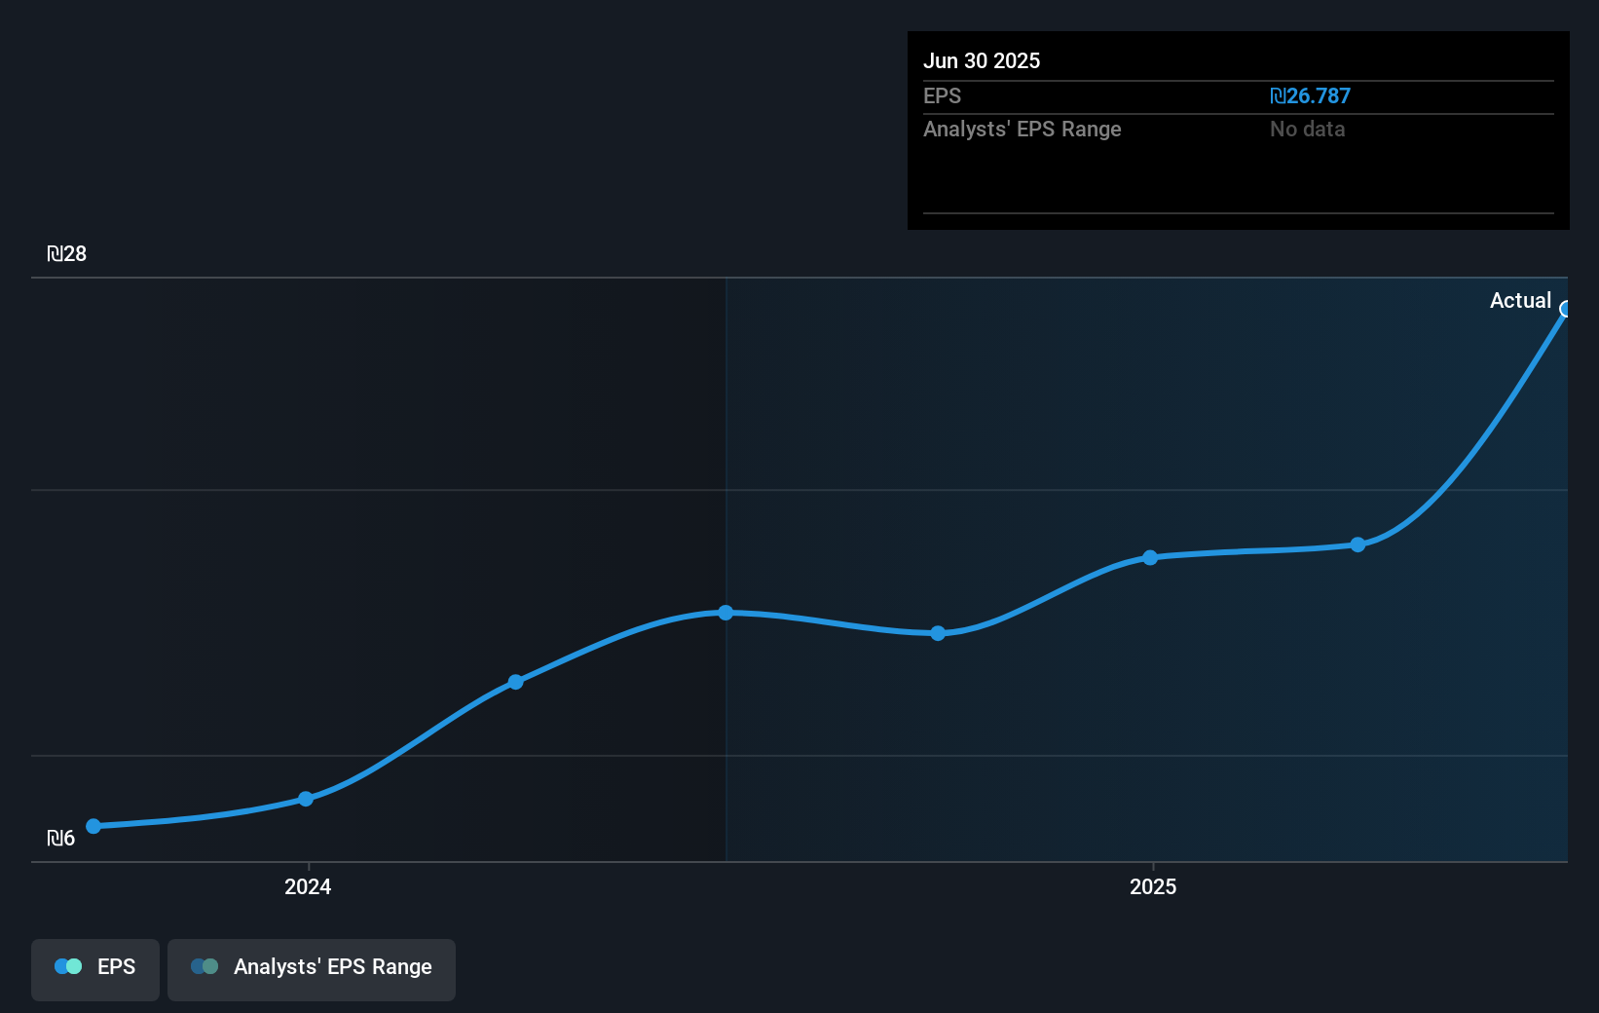Select the first EPS data point on the curve
The width and height of the screenshot is (1599, 1013).
pos(93,826)
